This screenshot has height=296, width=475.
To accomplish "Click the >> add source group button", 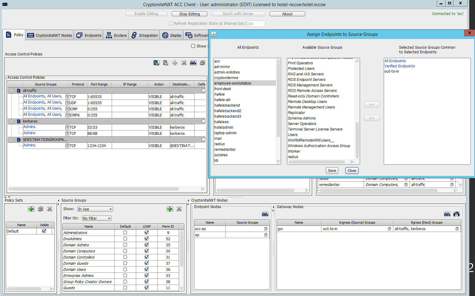I will [372, 104].
